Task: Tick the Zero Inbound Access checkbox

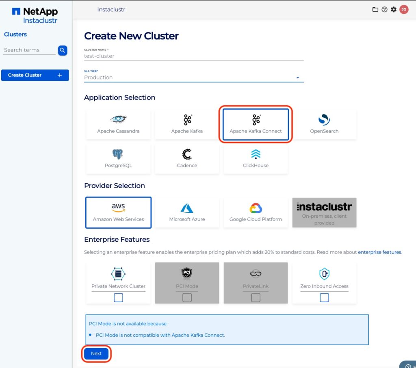Action: 324,298
